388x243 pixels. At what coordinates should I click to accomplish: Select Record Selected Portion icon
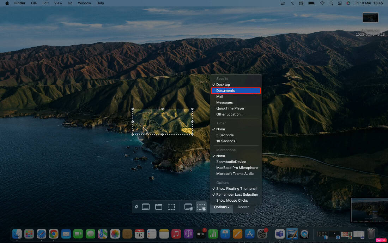[x=201, y=207]
